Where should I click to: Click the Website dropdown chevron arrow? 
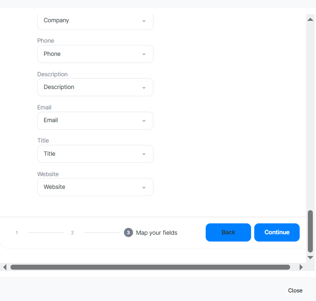click(x=144, y=188)
